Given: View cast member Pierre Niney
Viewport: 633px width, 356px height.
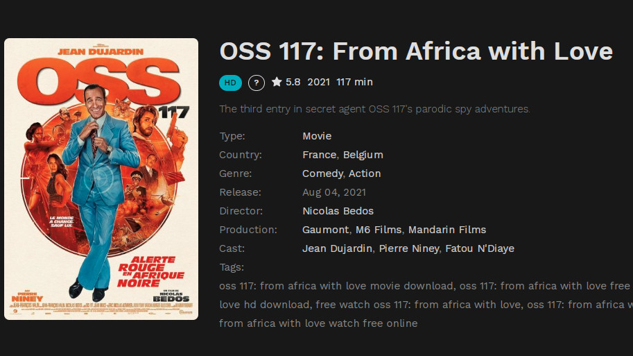Looking at the screenshot, I should pos(408,248).
